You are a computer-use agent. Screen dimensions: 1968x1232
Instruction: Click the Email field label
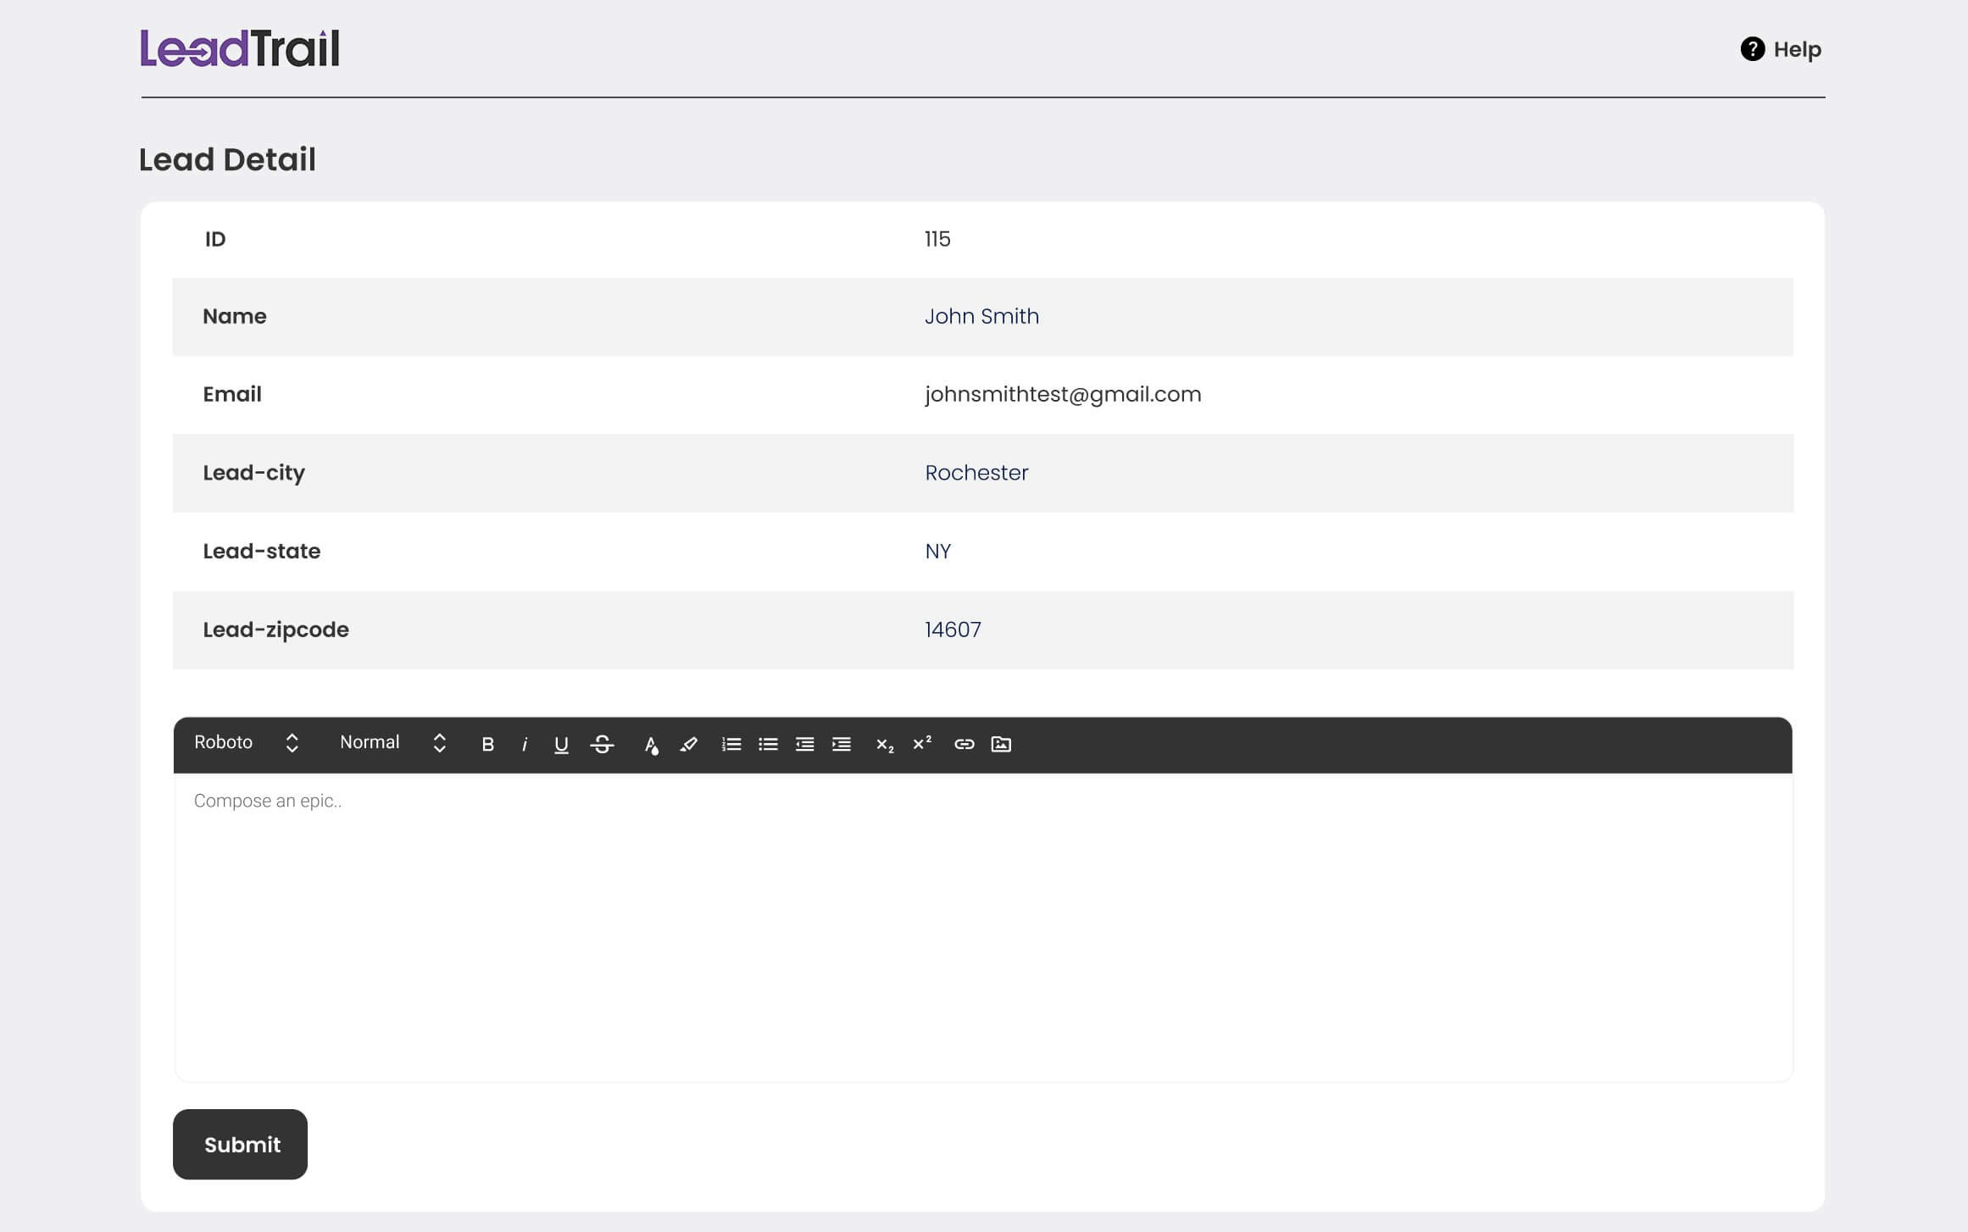231,394
